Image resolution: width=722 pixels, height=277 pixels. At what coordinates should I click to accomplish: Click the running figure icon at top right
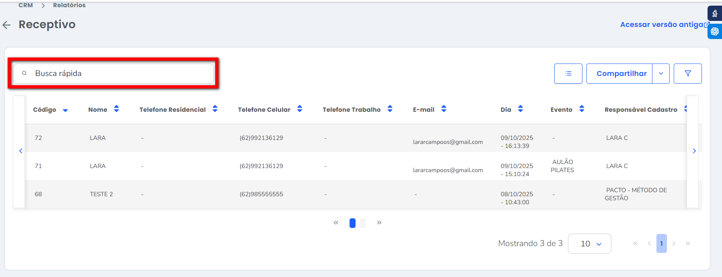[714, 14]
